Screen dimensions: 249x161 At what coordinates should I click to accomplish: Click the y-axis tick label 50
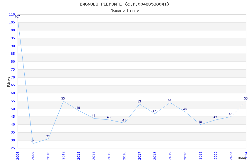[13, 109]
